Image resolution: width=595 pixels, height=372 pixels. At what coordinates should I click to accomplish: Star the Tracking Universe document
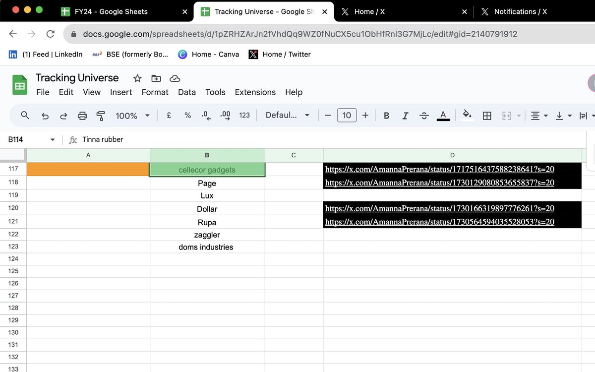coord(137,78)
